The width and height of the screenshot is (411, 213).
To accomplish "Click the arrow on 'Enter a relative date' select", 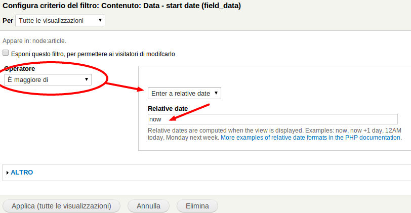I will click(216, 93).
